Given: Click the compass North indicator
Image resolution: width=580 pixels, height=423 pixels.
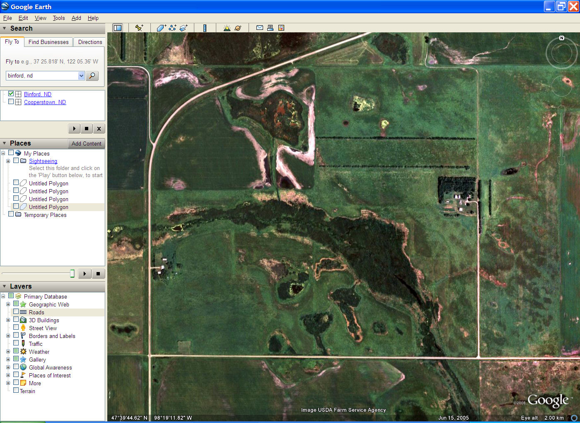Looking at the screenshot, I should coord(562,38).
